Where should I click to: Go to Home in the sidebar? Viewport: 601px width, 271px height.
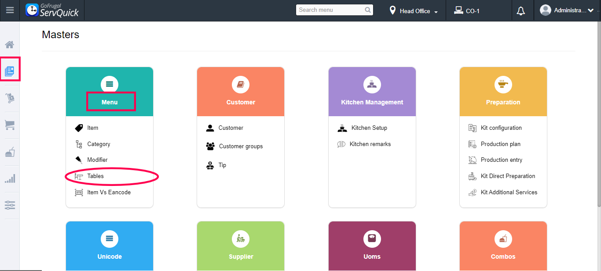click(x=10, y=45)
